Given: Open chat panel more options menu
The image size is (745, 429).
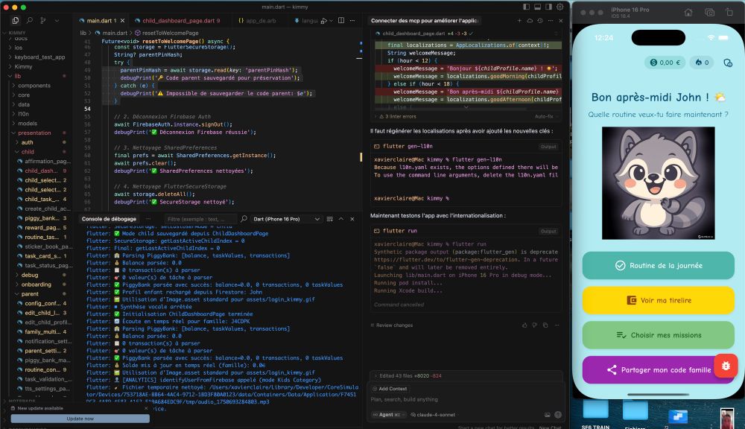Looking at the screenshot, I should coord(551,20).
